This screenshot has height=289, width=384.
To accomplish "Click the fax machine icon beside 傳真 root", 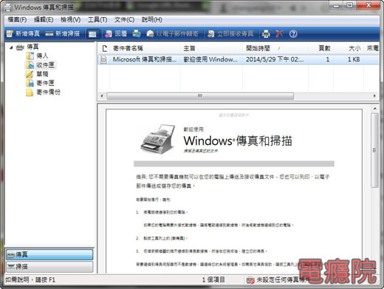I will (x=20, y=47).
